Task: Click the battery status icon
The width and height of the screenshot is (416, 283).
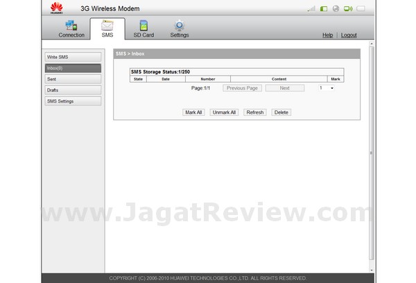Action: [x=361, y=9]
